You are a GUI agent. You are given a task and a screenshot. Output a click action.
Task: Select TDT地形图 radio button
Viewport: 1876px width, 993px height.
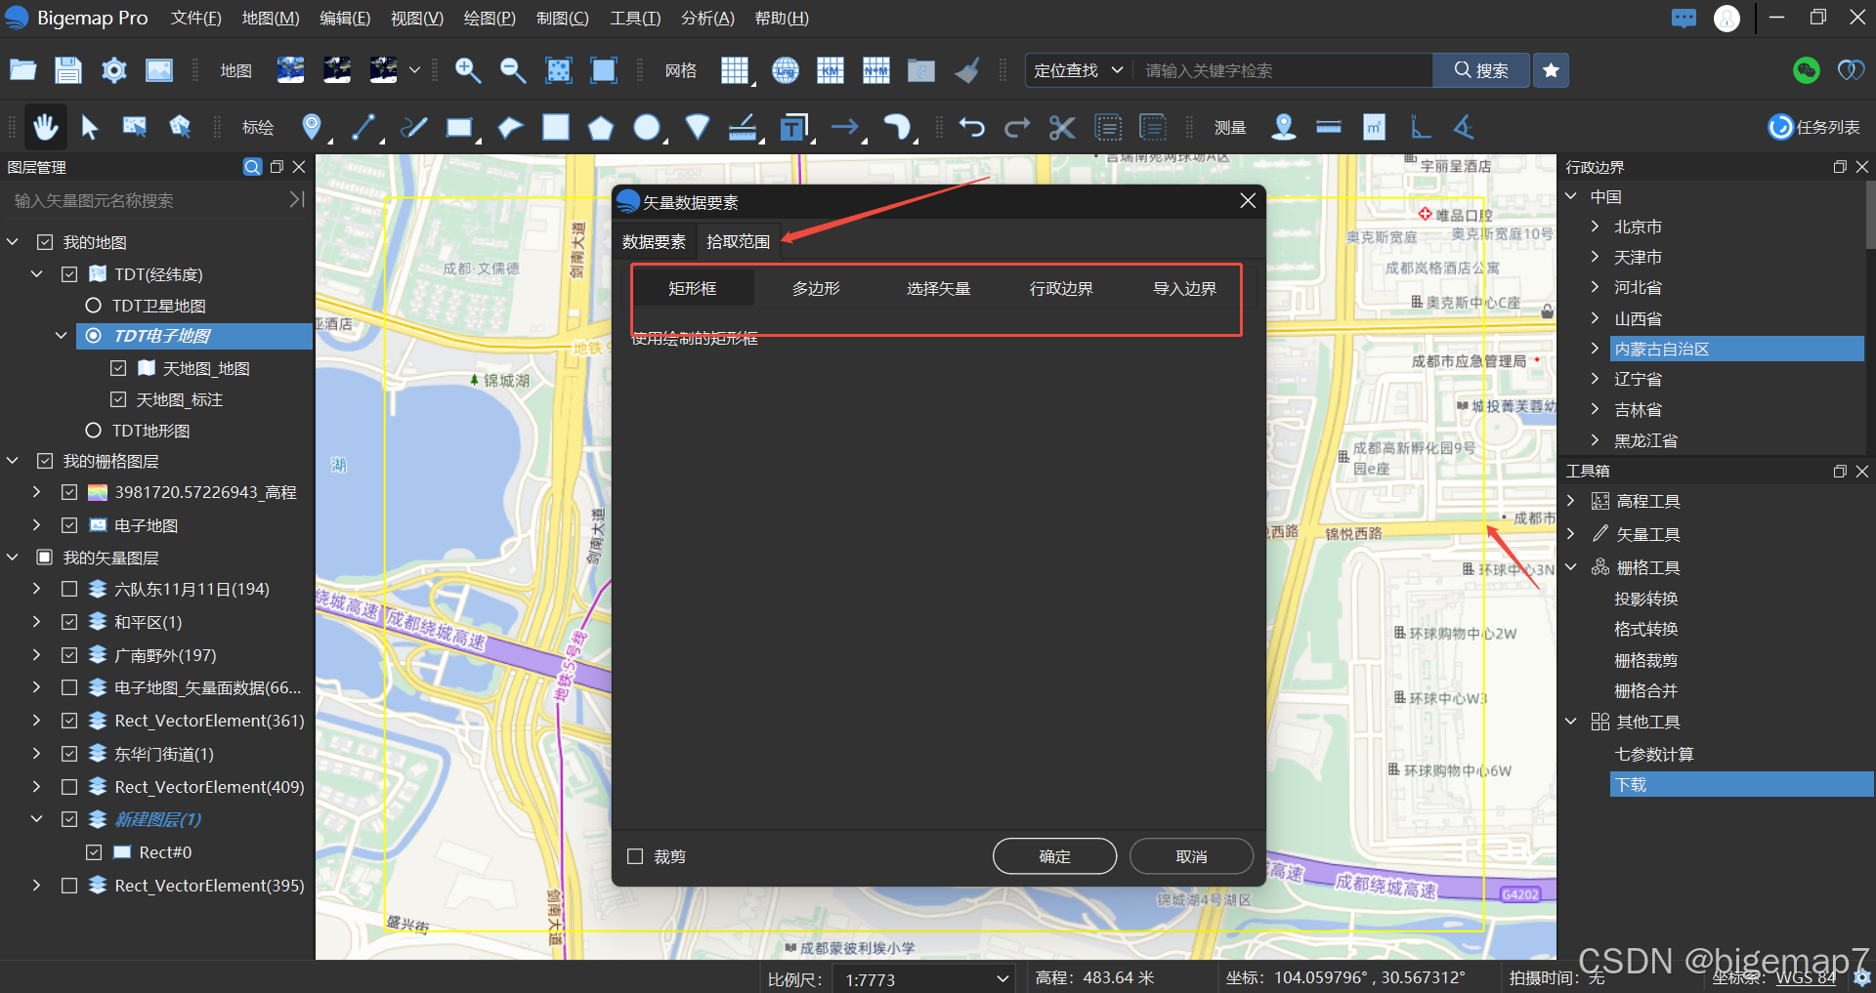pyautogui.click(x=94, y=431)
